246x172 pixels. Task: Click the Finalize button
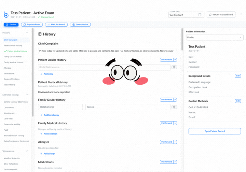[x=11, y=25]
